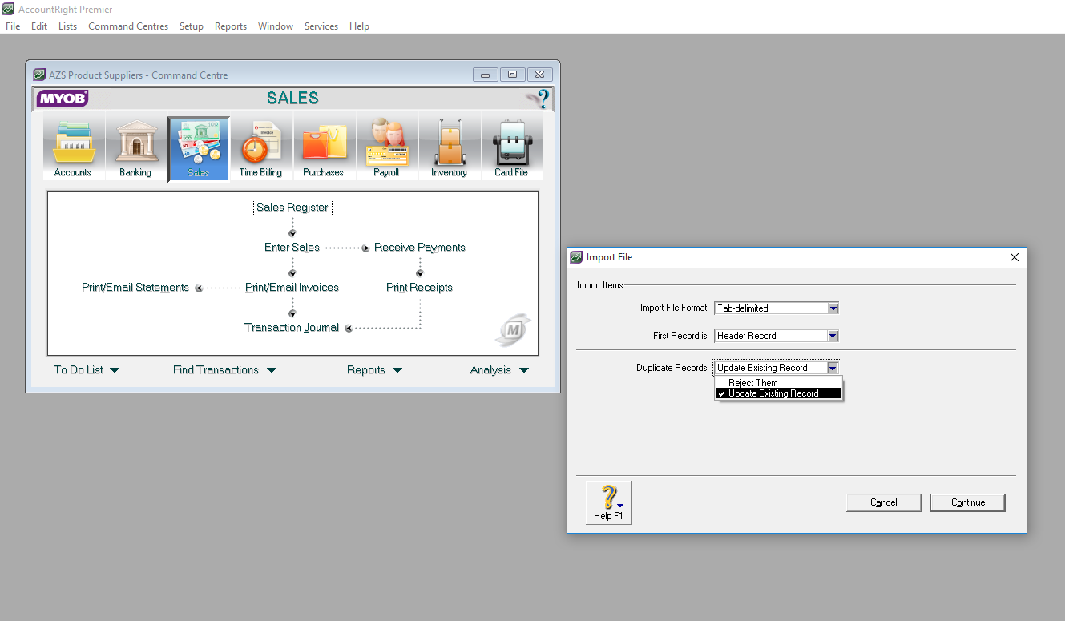Click the MYOB logo in Command Centre
Viewport: 1065px width, 621px height.
coord(62,99)
